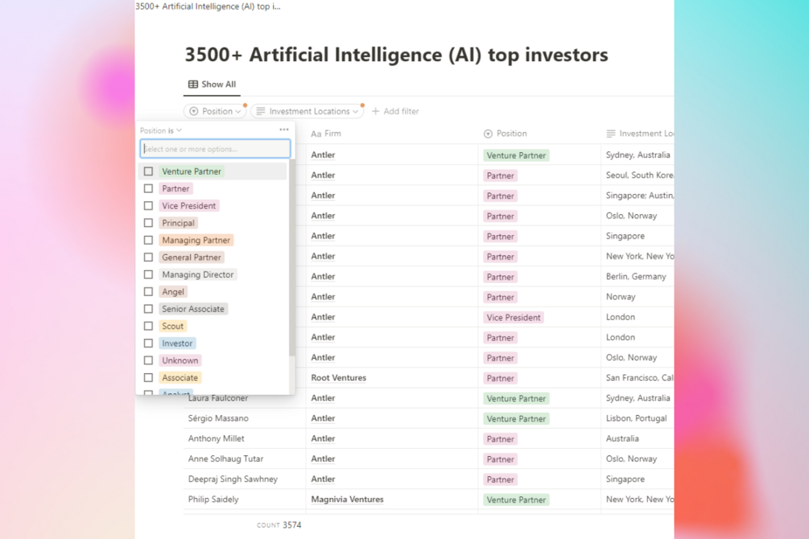Open the Root Ventures firm link
The image size is (809, 539).
(x=338, y=378)
